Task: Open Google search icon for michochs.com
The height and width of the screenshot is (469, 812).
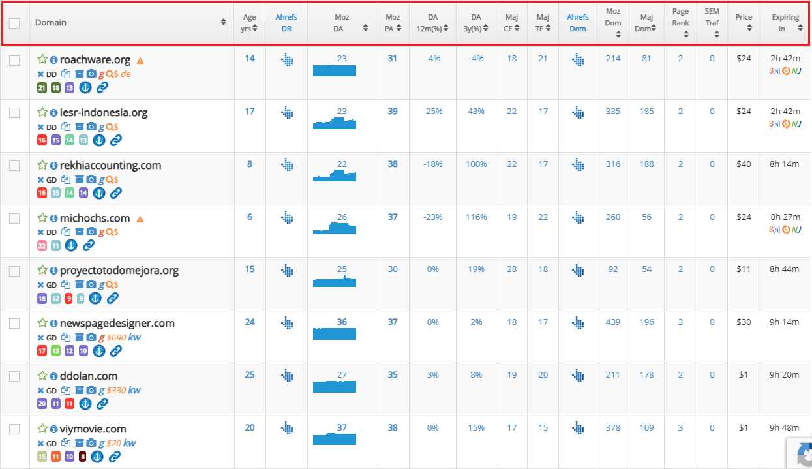Action: [102, 232]
